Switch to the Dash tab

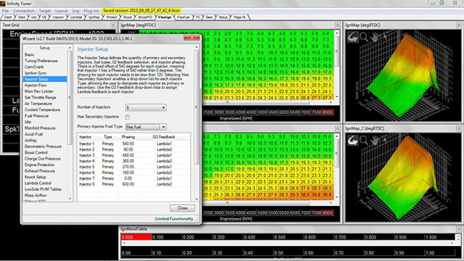(x=8, y=17)
